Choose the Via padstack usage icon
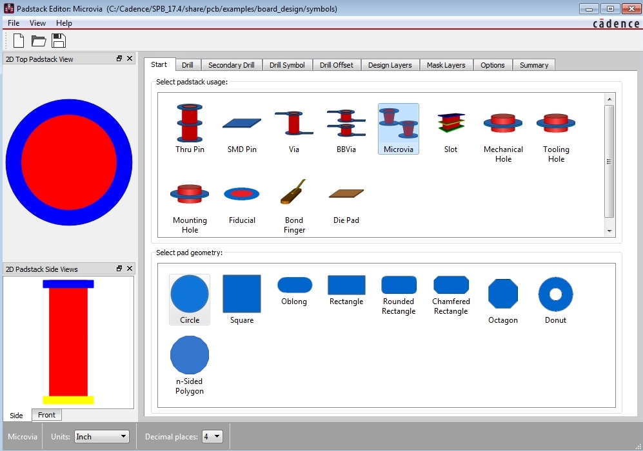Image resolution: width=643 pixels, height=451 pixels. pyautogui.click(x=294, y=129)
